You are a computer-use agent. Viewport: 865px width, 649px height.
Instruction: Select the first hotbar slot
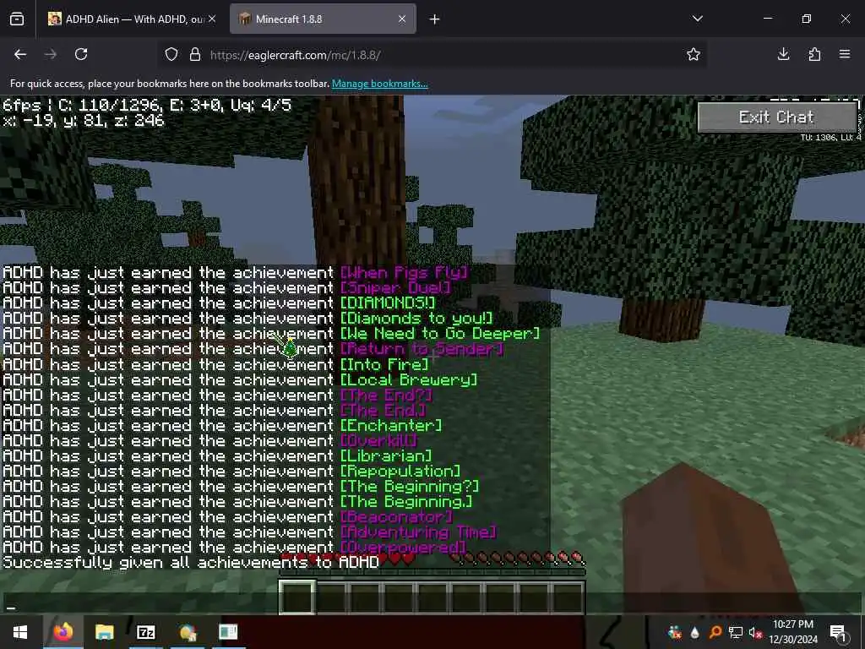tap(297, 597)
